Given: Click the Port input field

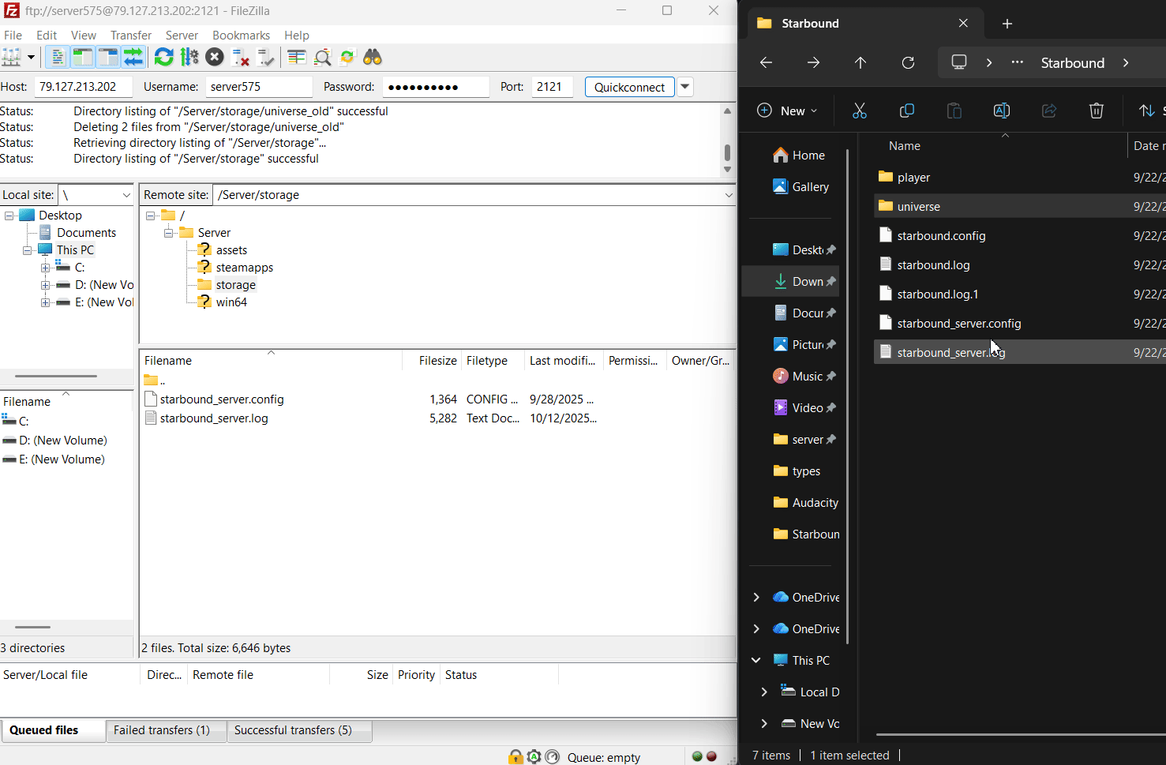Looking at the screenshot, I should tap(551, 87).
